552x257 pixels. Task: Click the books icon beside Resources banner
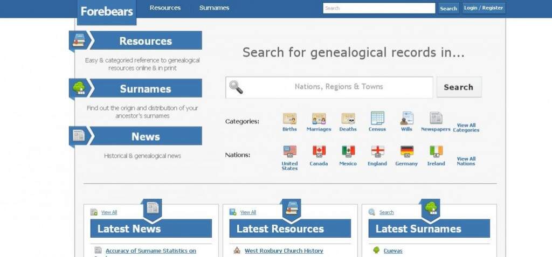[x=79, y=40]
